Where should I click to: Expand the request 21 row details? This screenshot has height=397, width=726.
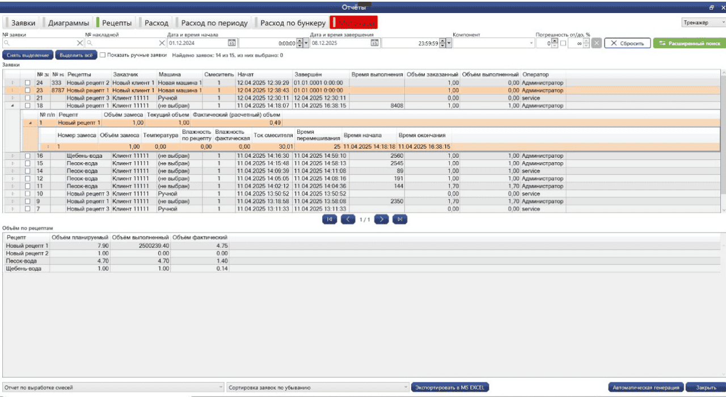click(x=12, y=98)
